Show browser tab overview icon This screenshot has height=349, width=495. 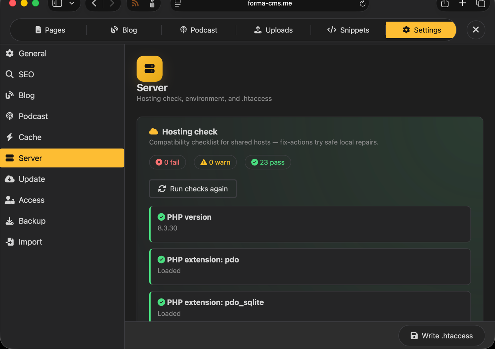tap(481, 3)
